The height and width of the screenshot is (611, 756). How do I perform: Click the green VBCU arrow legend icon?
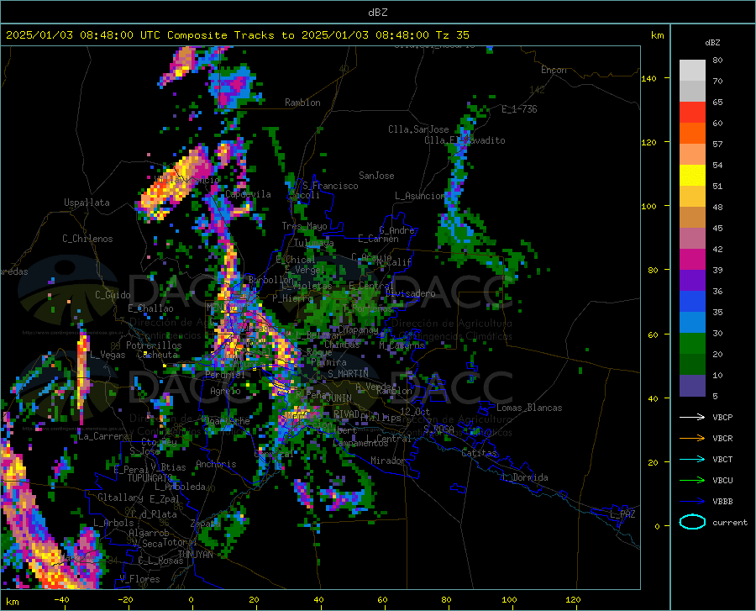692,481
